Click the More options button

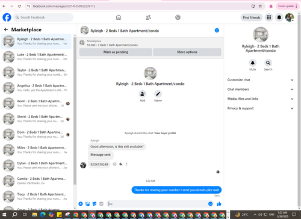187,52
